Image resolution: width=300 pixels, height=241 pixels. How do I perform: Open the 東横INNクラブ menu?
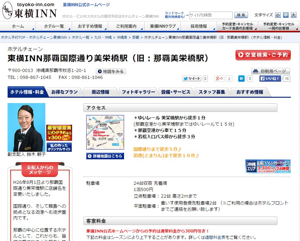tap(162, 26)
